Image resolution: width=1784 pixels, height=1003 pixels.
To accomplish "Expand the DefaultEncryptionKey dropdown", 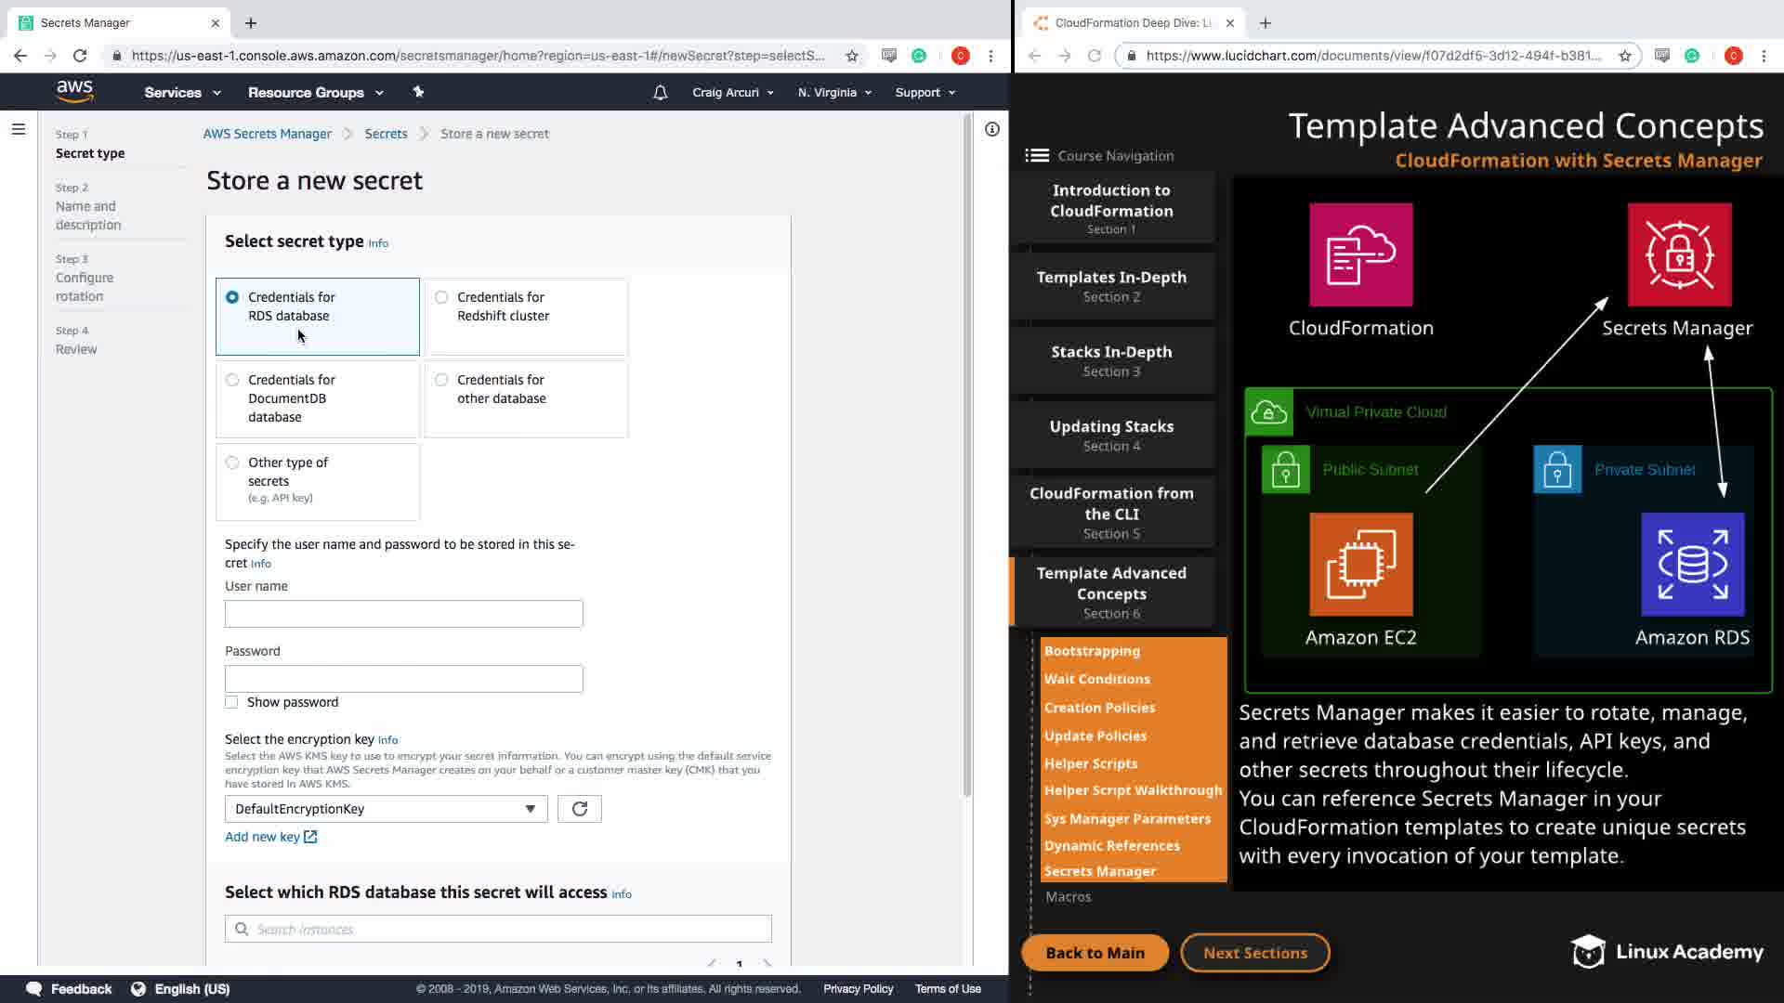I will coord(386,809).
